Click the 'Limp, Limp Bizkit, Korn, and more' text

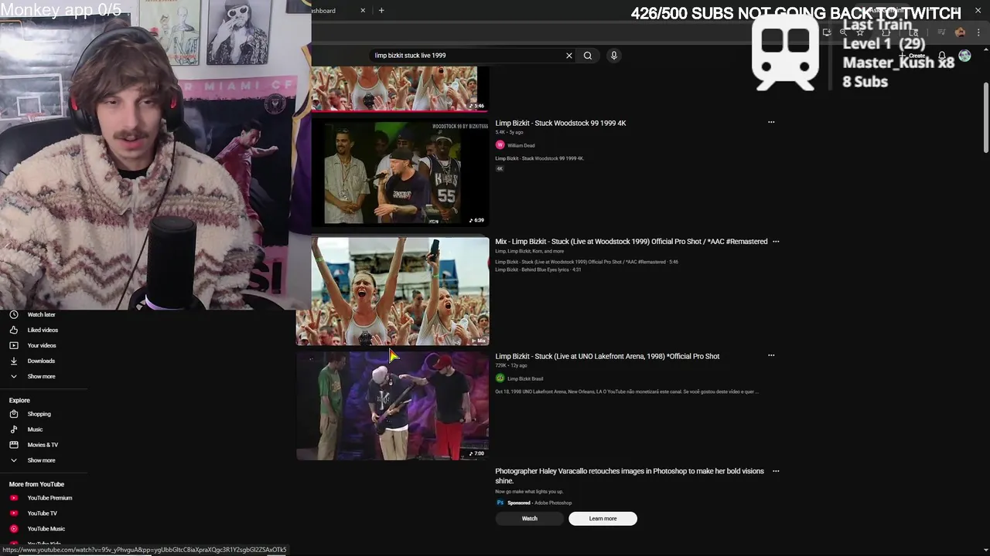point(530,251)
